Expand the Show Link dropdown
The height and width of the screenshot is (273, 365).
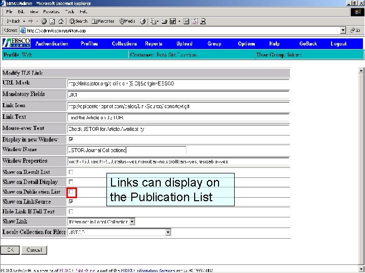(x=132, y=221)
